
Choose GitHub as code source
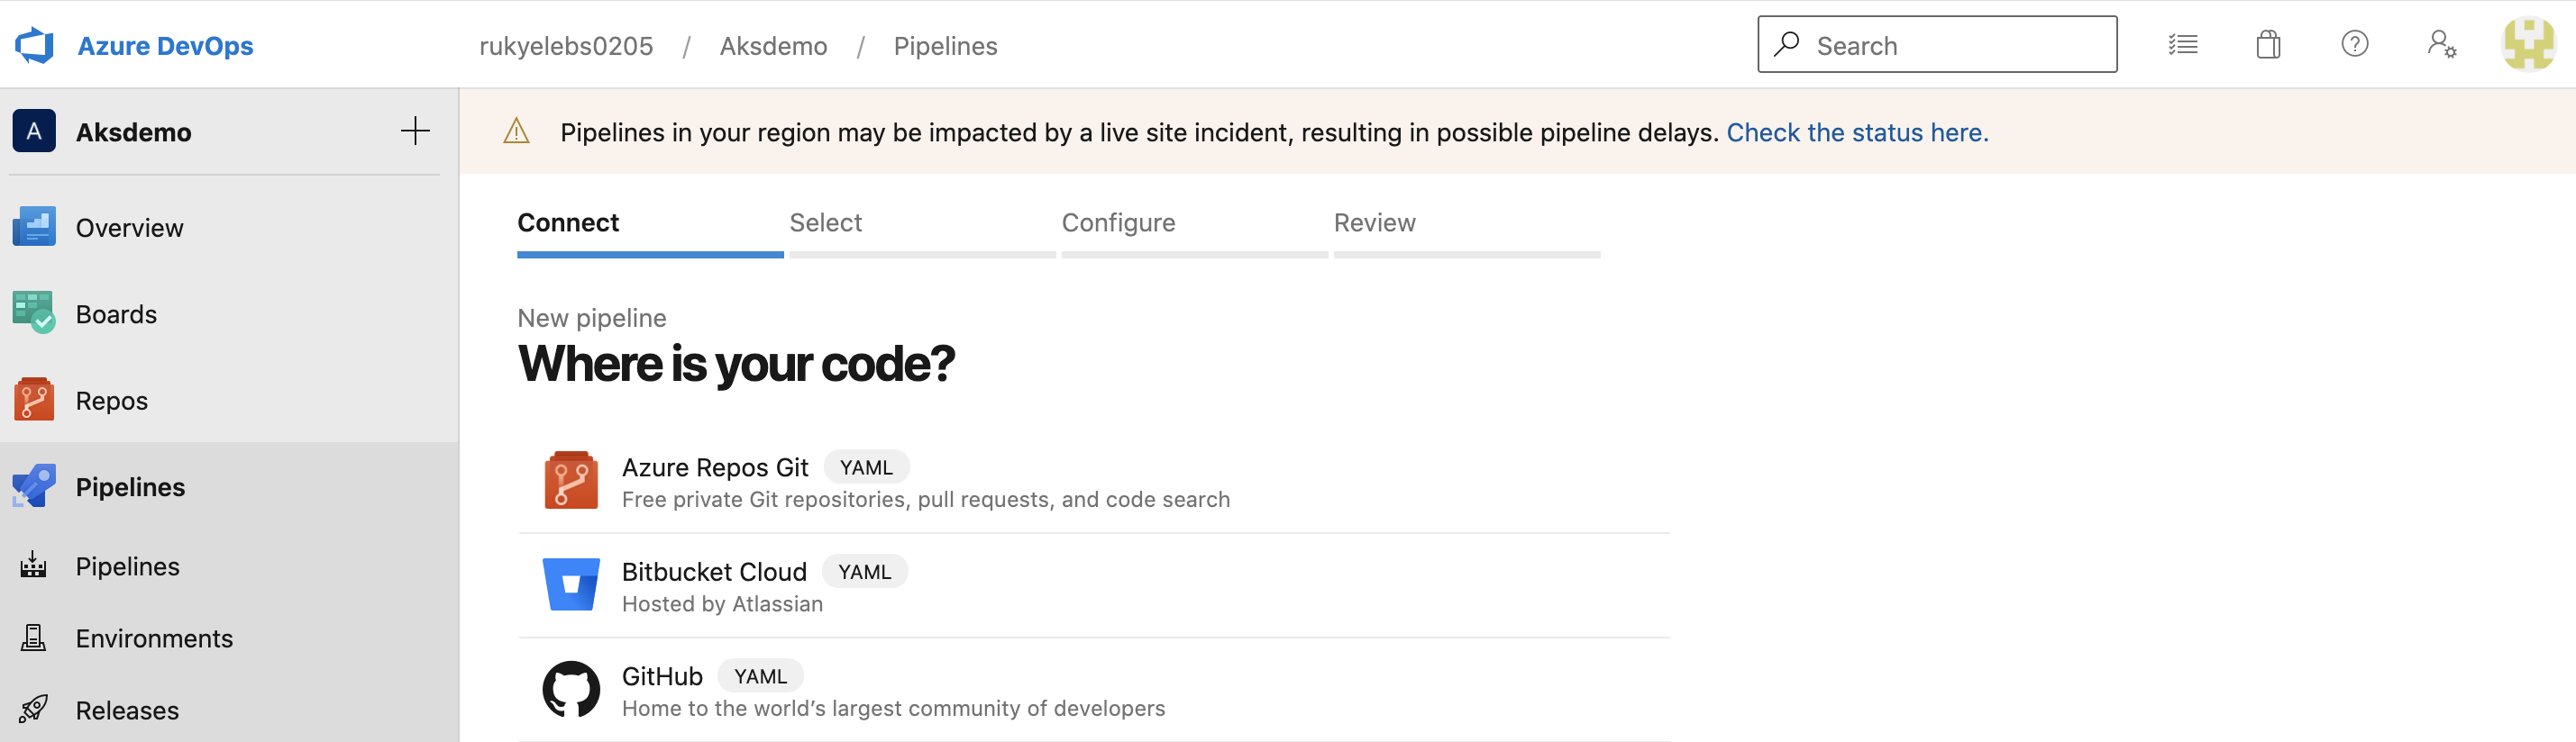[x=1093, y=690]
